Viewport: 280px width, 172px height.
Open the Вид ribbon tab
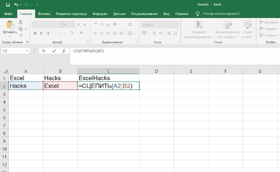tap(167, 14)
